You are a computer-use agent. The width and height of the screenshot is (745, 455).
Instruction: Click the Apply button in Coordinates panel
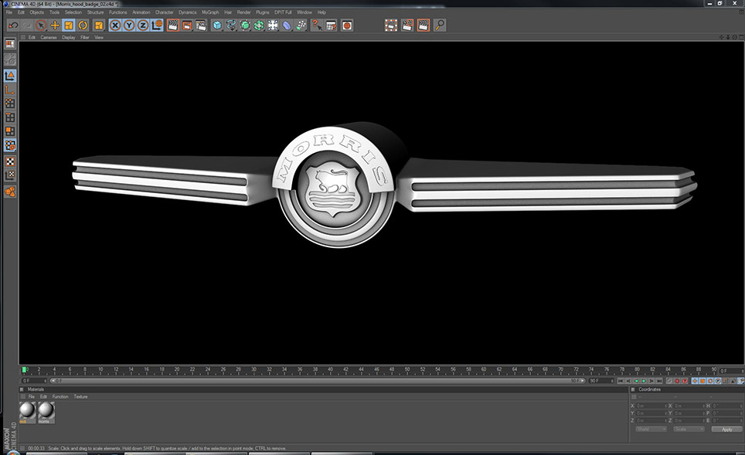pos(726,429)
